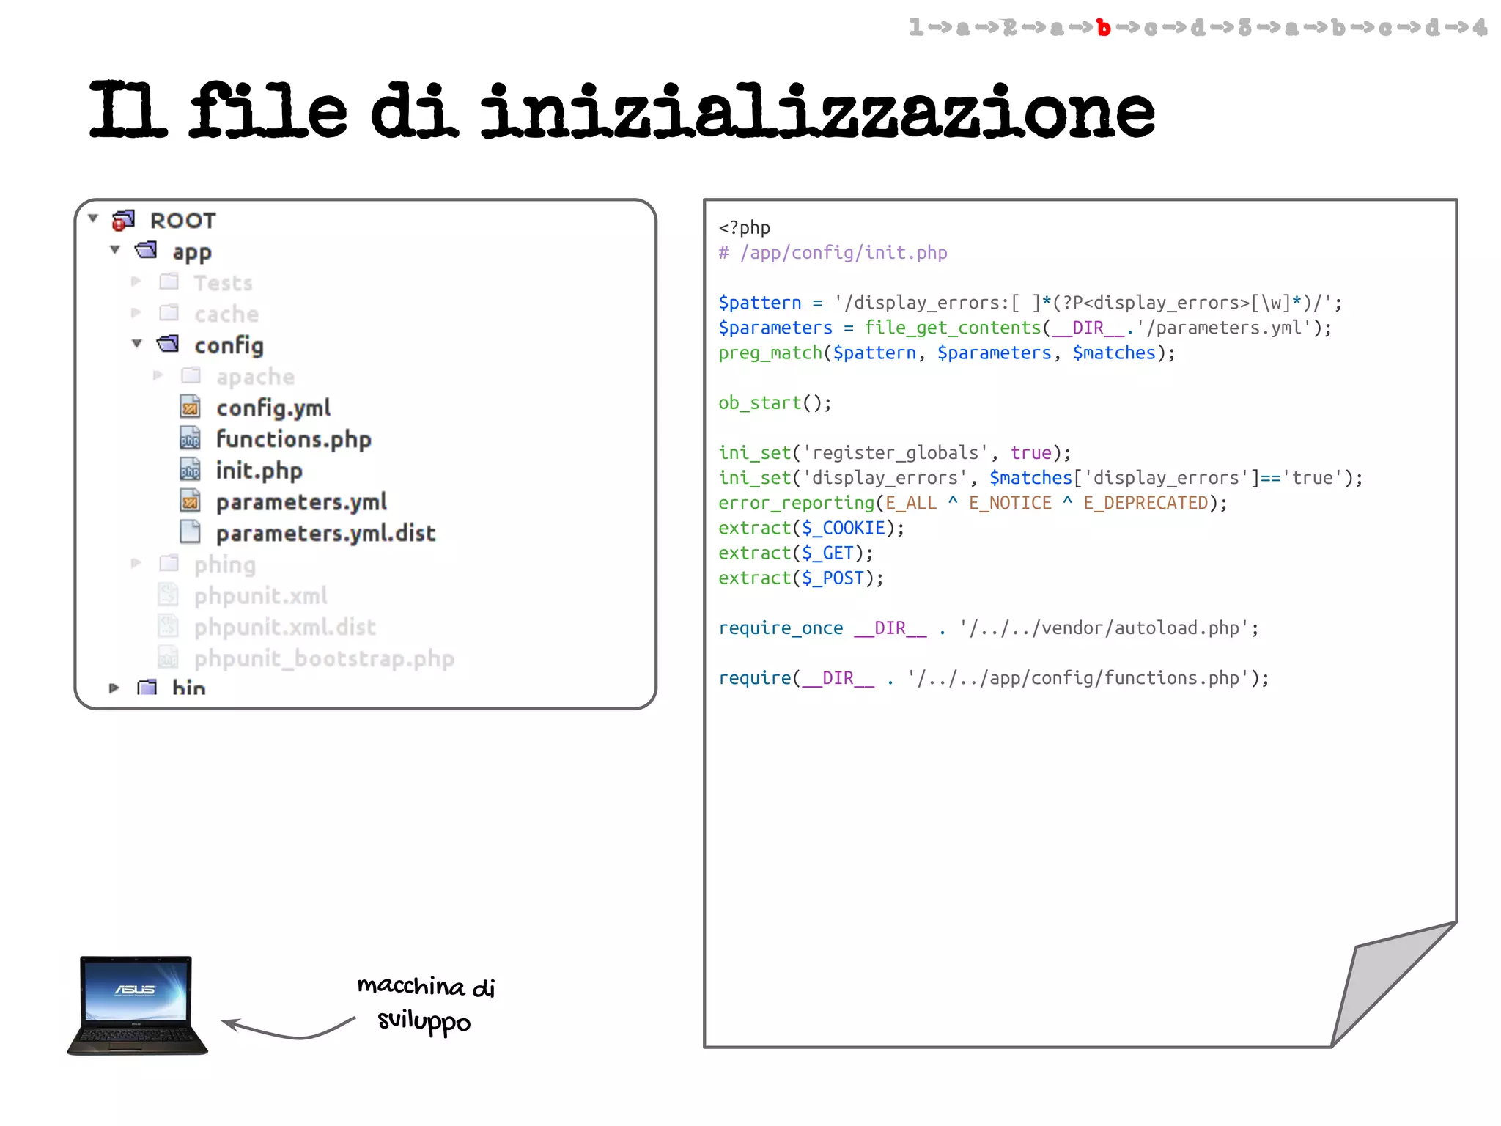This screenshot has width=1501, height=1126.
Task: Expand the Tests folder arrow
Action: click(x=136, y=281)
